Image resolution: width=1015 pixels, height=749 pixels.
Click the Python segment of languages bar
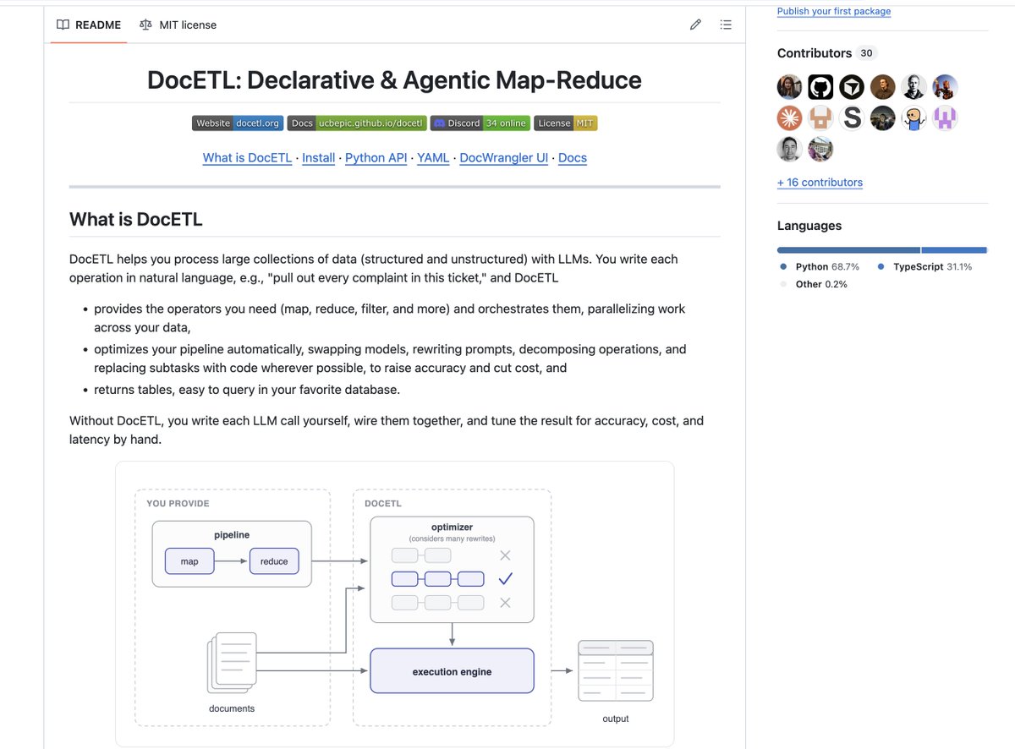click(x=848, y=250)
